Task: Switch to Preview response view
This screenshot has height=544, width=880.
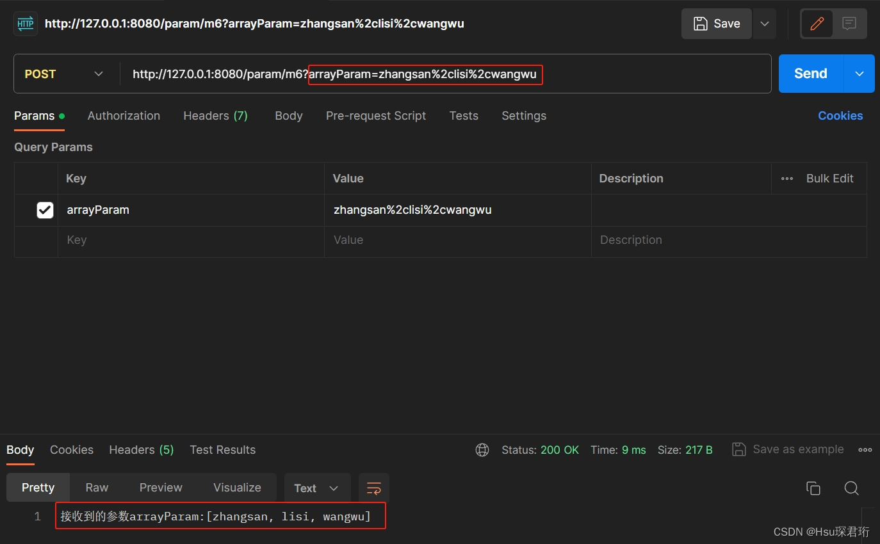Action: coord(161,488)
